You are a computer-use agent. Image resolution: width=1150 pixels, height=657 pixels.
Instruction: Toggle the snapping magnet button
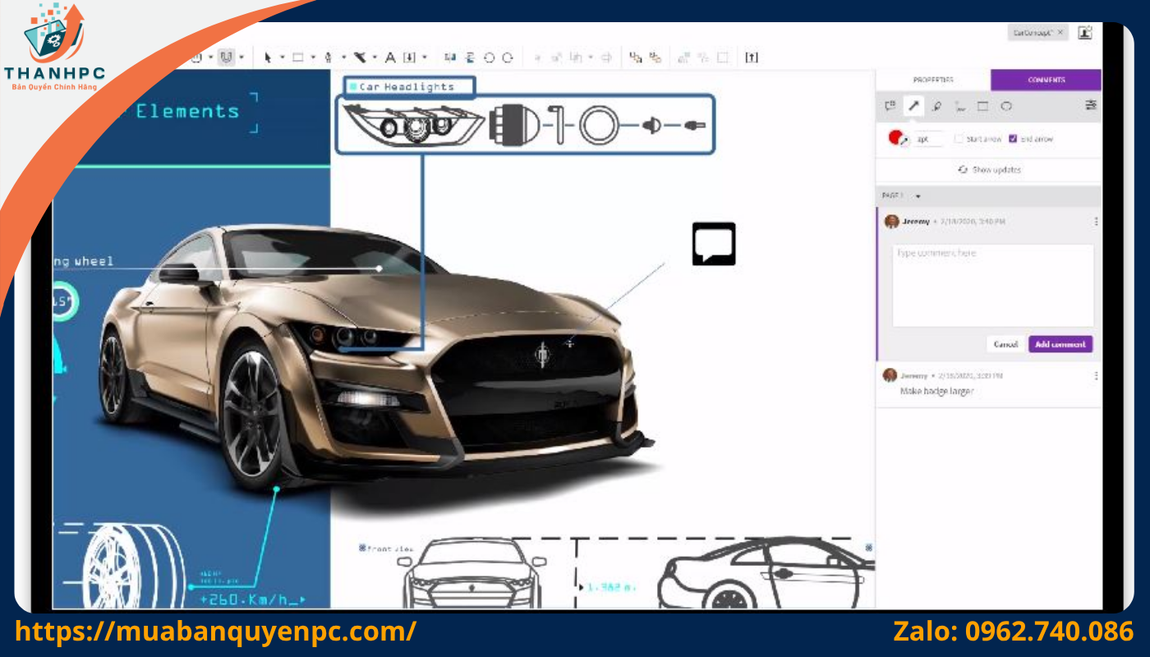pyautogui.click(x=226, y=57)
